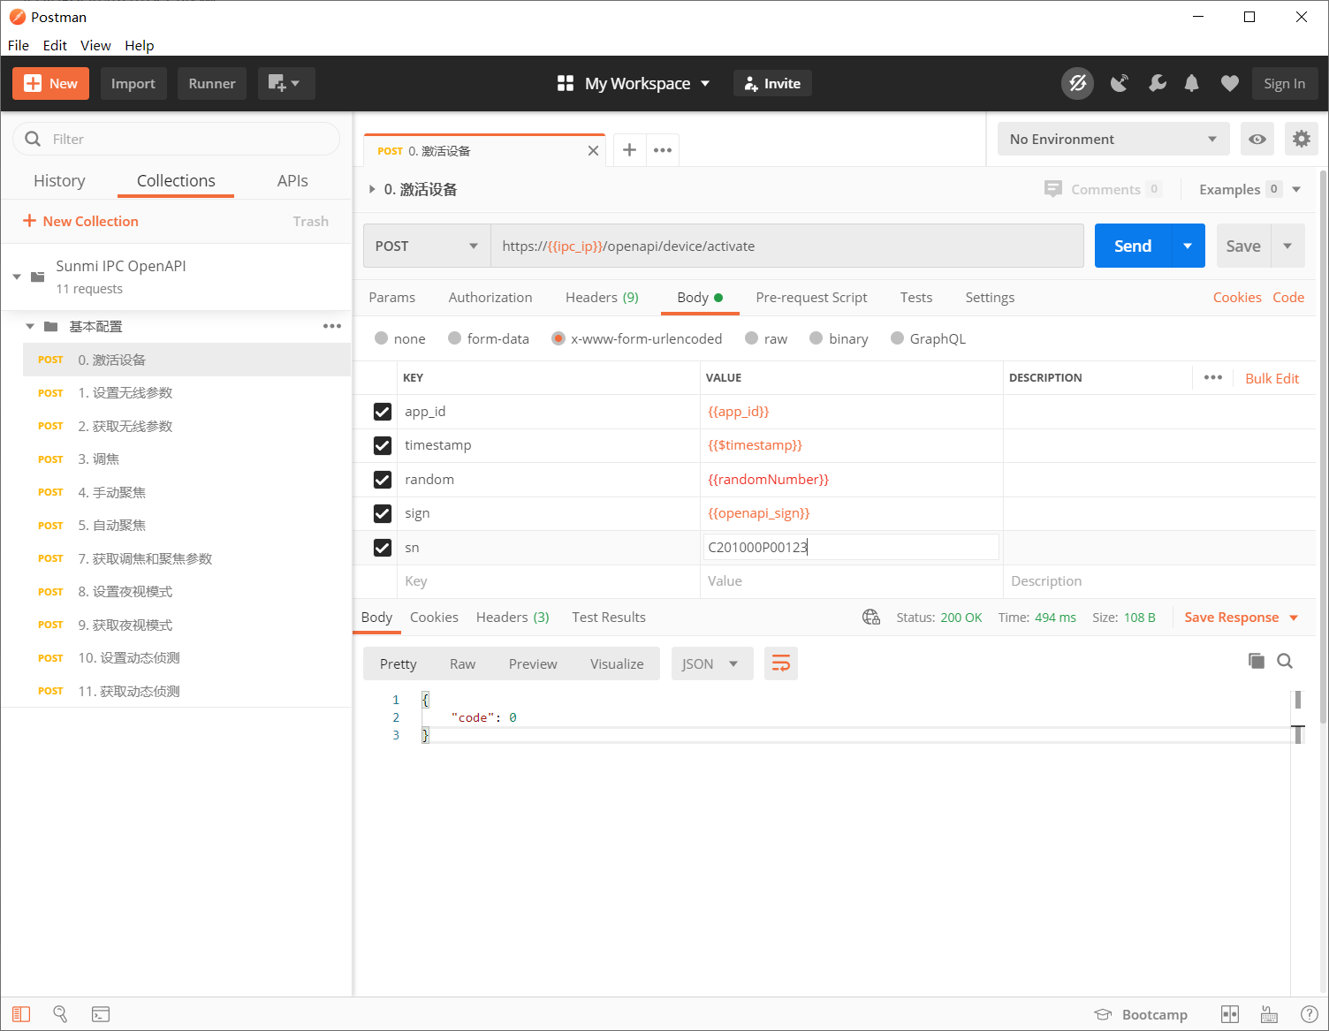Click the Bootcamp graduation cap
This screenshot has width=1329, height=1031.
(x=1103, y=1014)
